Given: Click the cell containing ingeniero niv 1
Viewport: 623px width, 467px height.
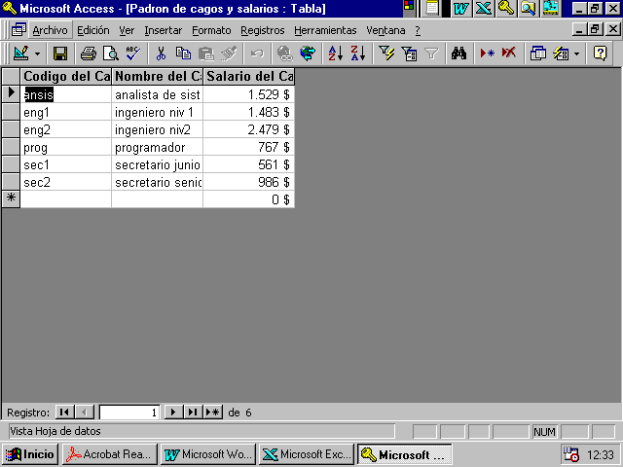Looking at the screenshot, I should 158,113.
